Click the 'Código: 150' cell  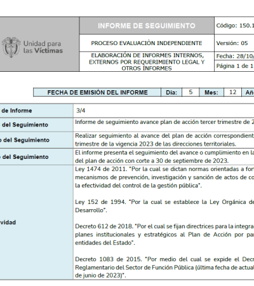tap(234, 25)
